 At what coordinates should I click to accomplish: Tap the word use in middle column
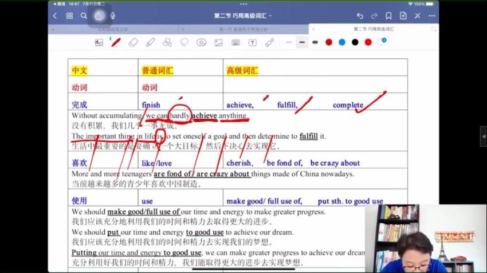pos(147,201)
